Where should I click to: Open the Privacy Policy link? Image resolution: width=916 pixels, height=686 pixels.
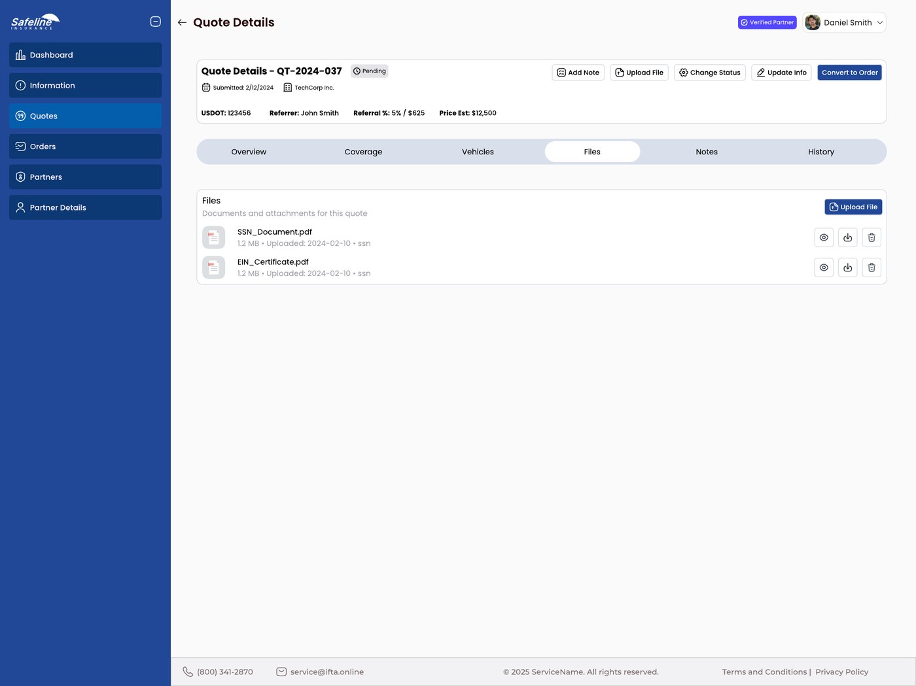(x=842, y=672)
